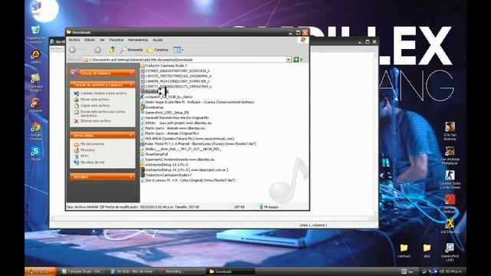This screenshot has height=276, width=491.
Task: Open camhack folder on desktop
Action: (x=404, y=251)
